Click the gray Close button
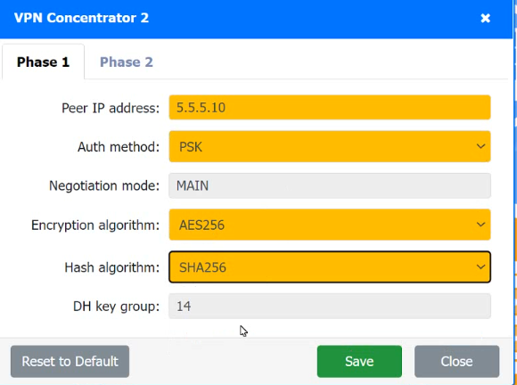The image size is (517, 385). point(456,361)
